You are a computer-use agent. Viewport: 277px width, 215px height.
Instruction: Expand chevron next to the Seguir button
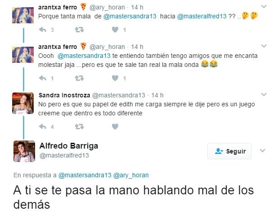(263, 151)
